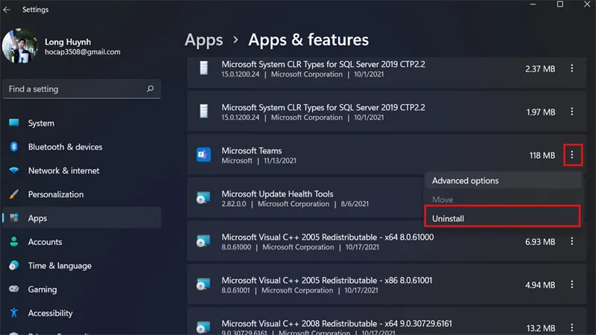Click the Microsoft Teams app icon

point(203,155)
